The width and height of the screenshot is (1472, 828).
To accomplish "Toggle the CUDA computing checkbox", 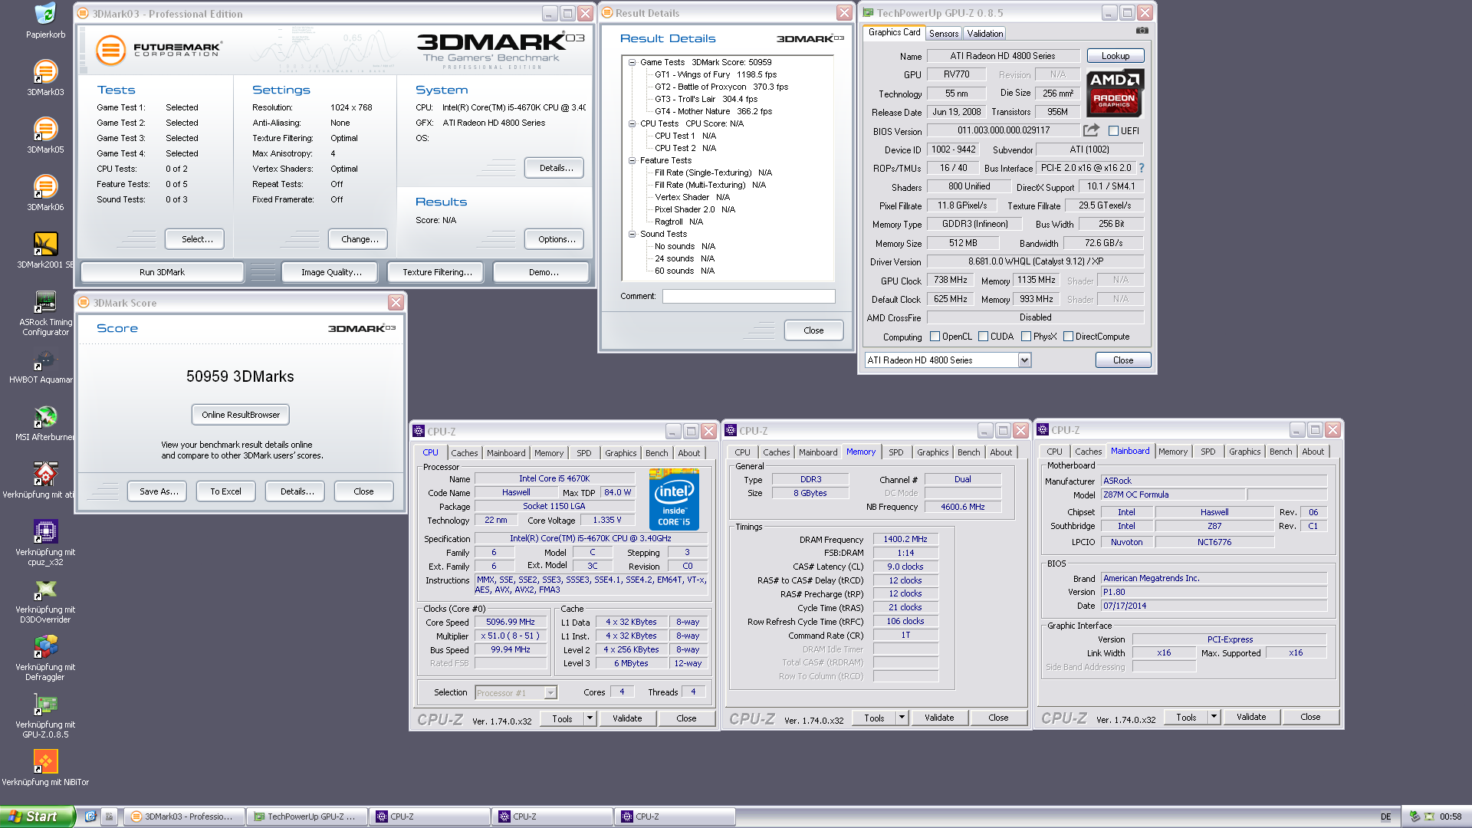I will click(x=983, y=337).
